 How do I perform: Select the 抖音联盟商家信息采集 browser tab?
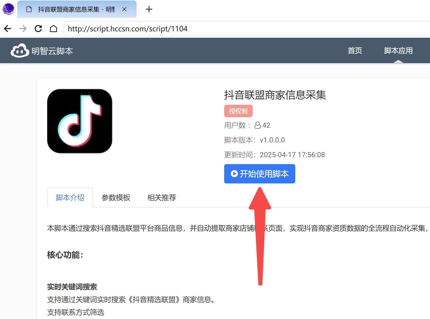(77, 9)
